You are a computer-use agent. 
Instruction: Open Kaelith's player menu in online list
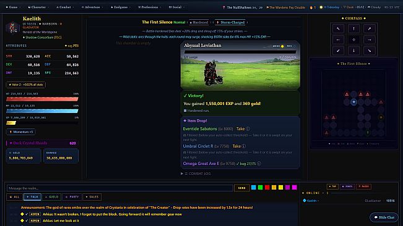click(x=311, y=201)
